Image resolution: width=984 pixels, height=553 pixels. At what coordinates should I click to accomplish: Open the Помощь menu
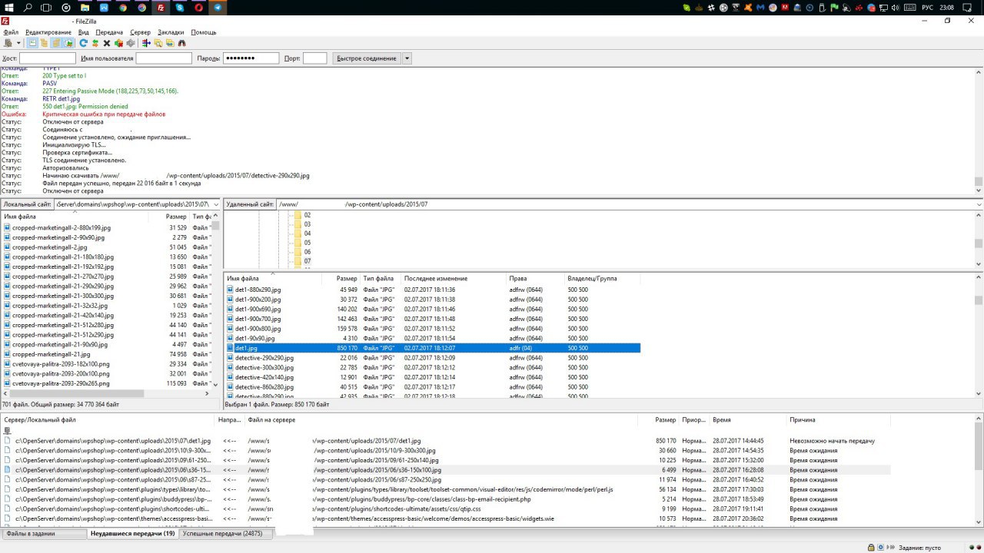[x=204, y=32]
